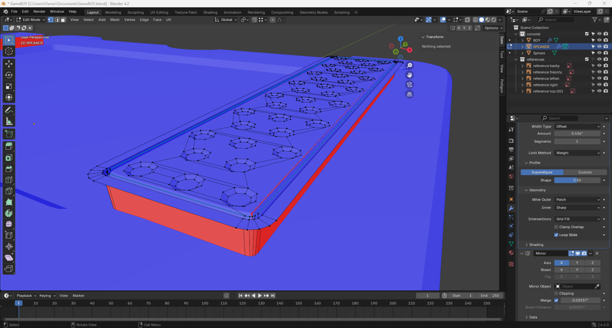
Task: Expand the Shading section
Action: click(x=536, y=245)
